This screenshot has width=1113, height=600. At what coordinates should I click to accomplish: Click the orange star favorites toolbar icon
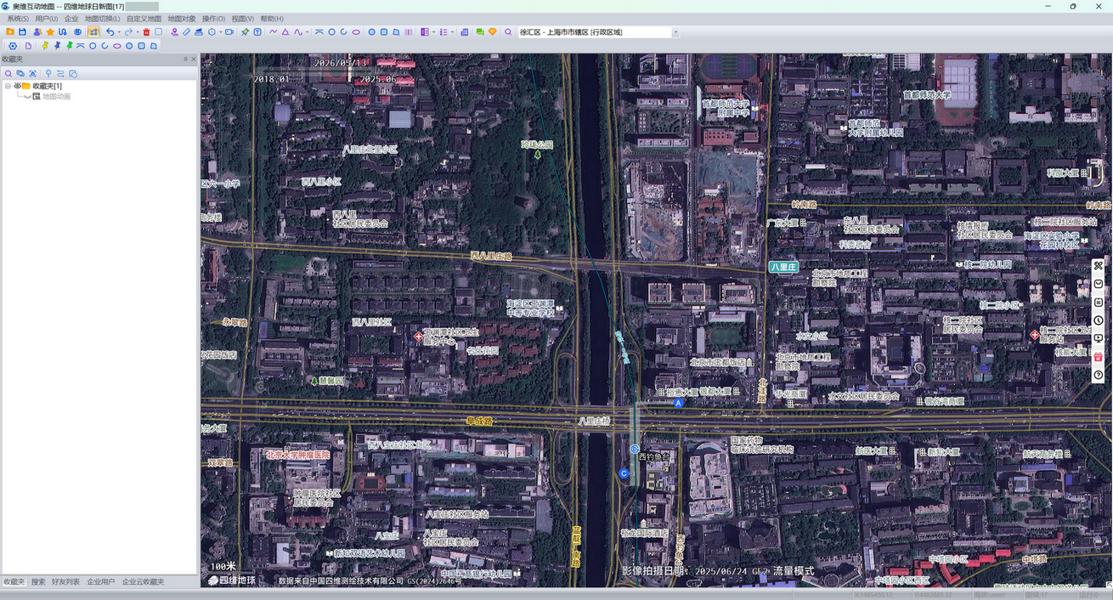click(50, 32)
